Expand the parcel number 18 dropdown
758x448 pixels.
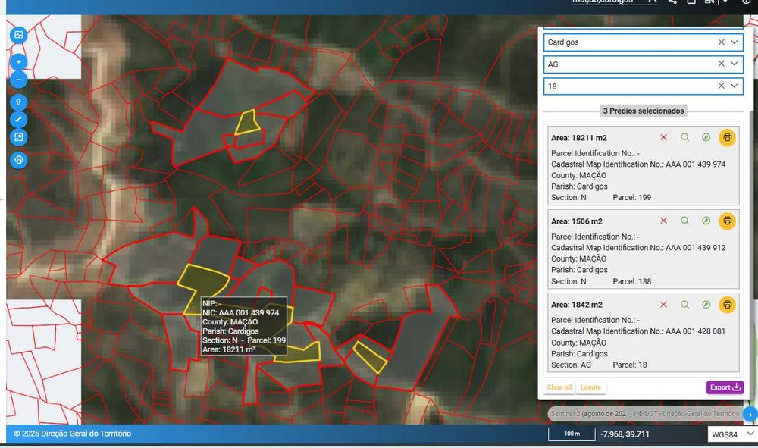[x=734, y=86]
